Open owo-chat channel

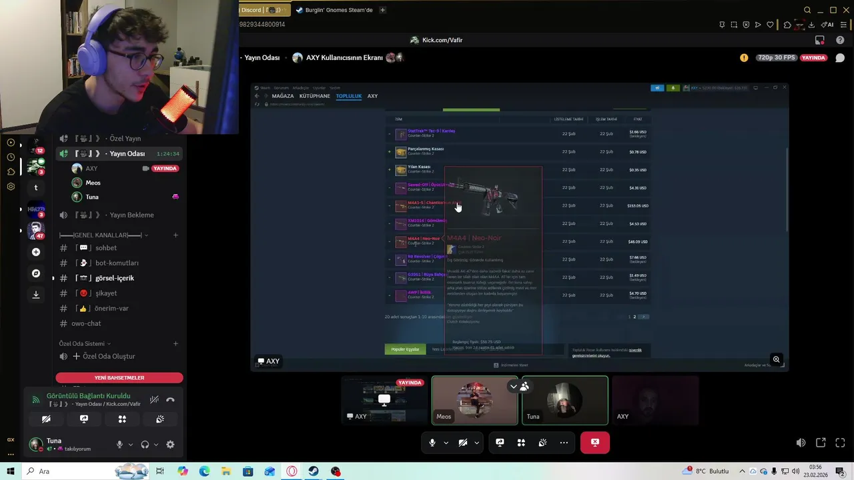click(119, 323)
